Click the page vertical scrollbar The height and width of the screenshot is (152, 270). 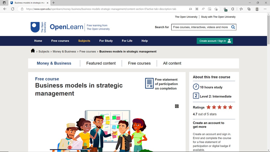click(x=268, y=30)
